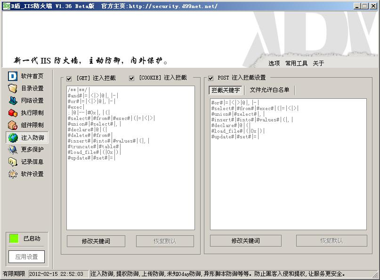
Task: Click the #delete#|#from#| keyword line
Action: point(90,135)
